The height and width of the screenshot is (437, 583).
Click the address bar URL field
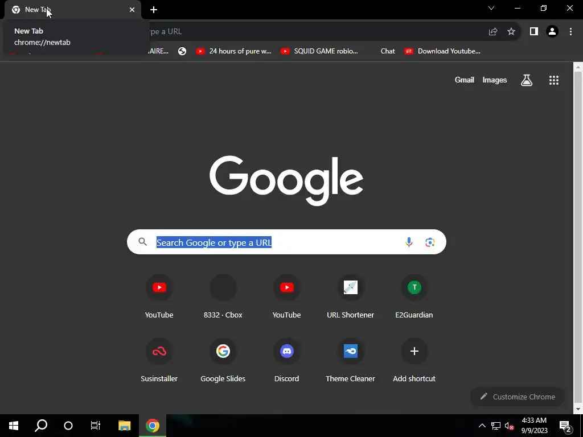(316, 32)
